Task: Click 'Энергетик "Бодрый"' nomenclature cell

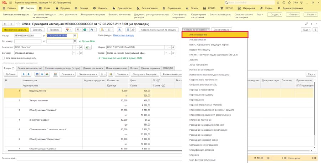Action: pos(52,120)
